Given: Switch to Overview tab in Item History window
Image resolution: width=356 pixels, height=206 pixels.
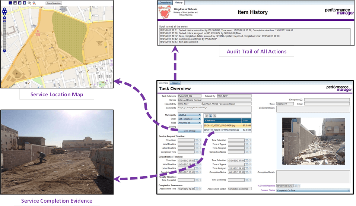Looking at the screenshot, I should tap(165, 3).
